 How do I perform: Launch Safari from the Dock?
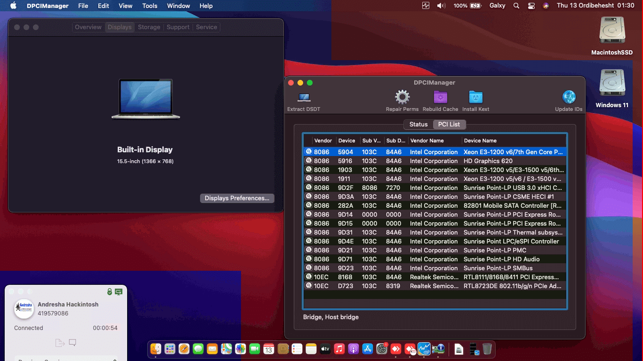[x=184, y=349]
